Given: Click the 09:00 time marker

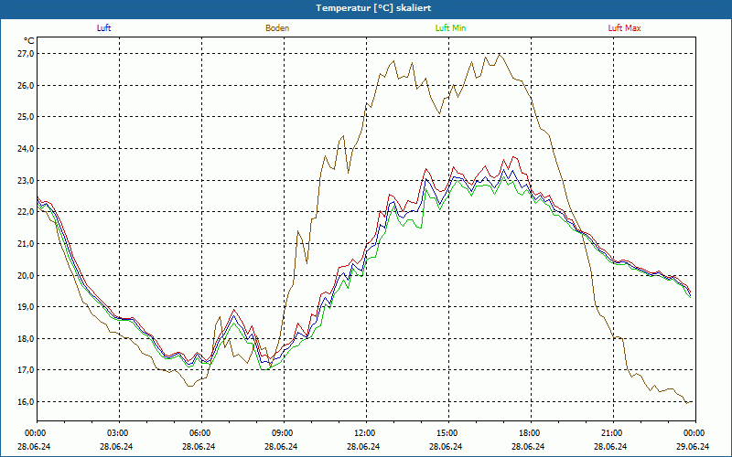Looking at the screenshot, I should tap(283, 433).
